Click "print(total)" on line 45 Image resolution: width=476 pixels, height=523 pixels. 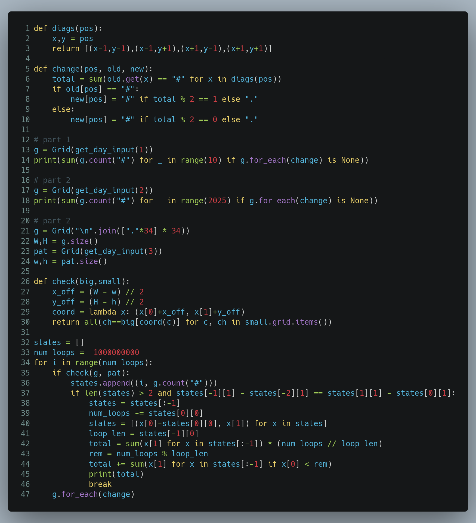116,474
